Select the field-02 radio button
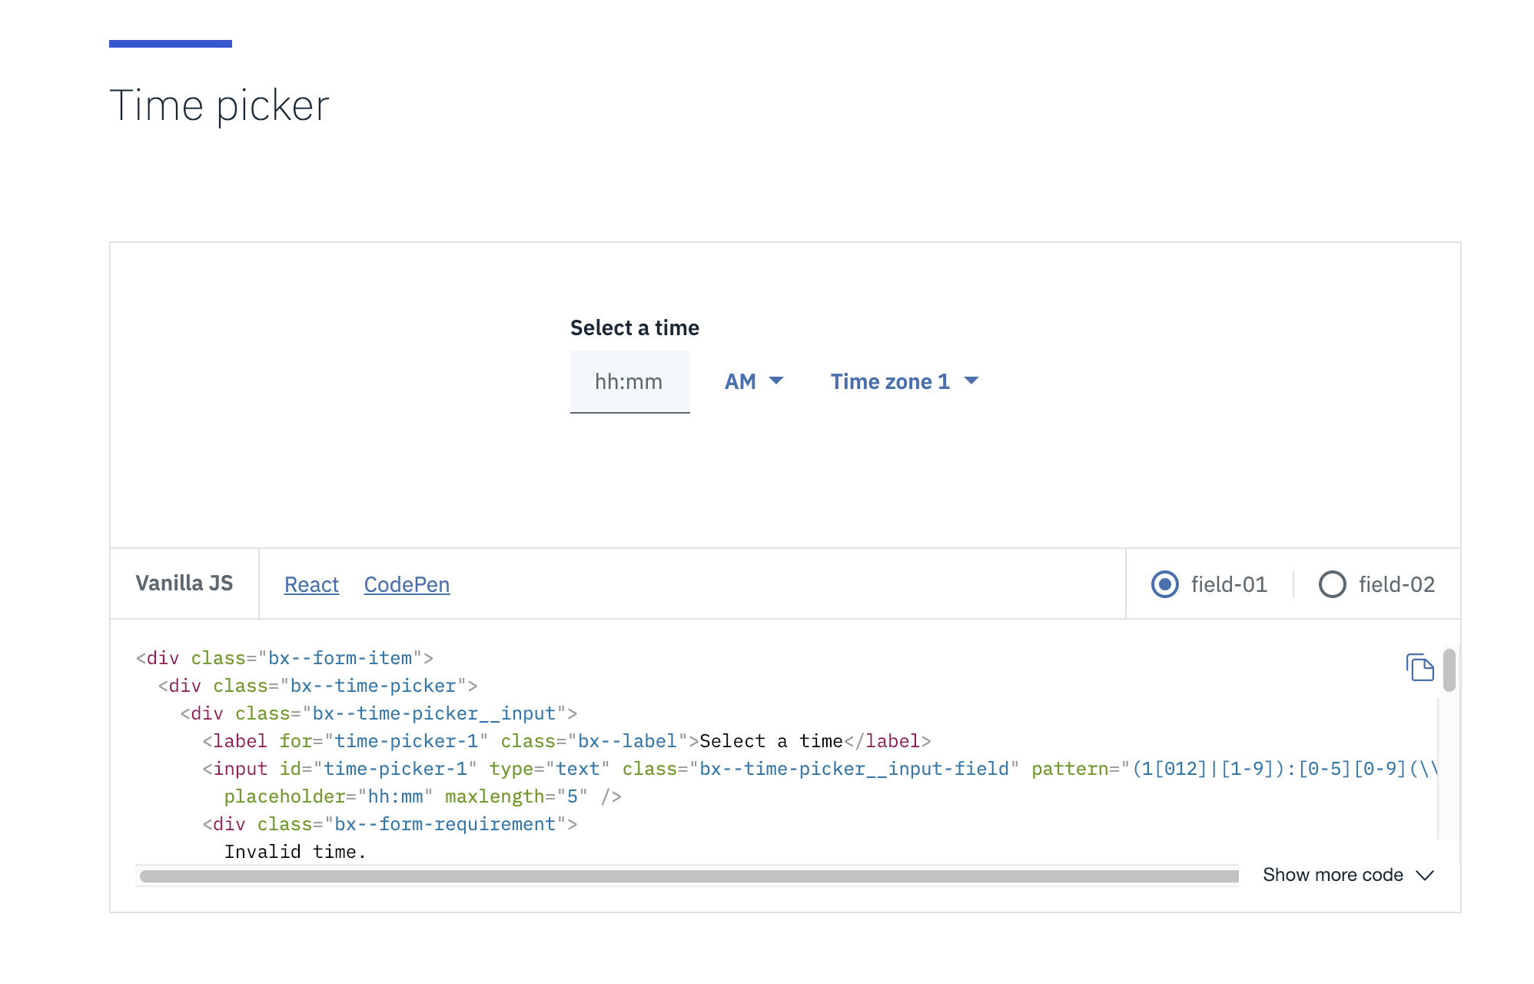 tap(1333, 584)
